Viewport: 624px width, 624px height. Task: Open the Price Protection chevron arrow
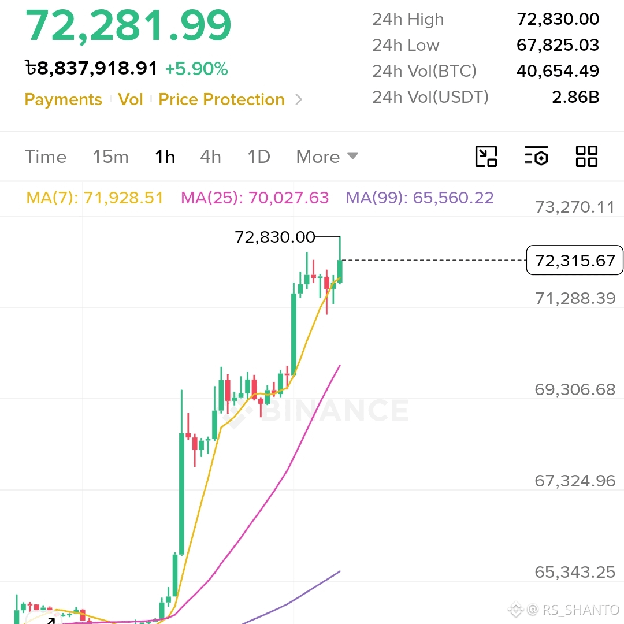point(299,99)
